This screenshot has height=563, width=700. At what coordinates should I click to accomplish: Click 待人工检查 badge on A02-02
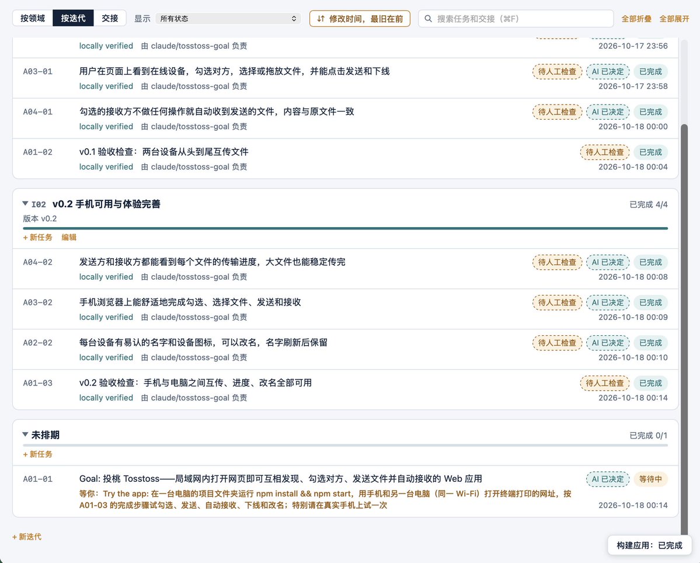click(x=557, y=342)
